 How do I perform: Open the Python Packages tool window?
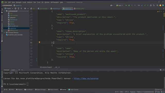click(40, 90)
